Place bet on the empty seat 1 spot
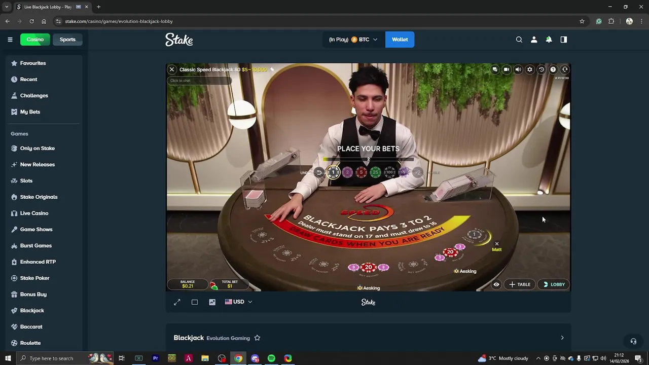 click(475, 235)
